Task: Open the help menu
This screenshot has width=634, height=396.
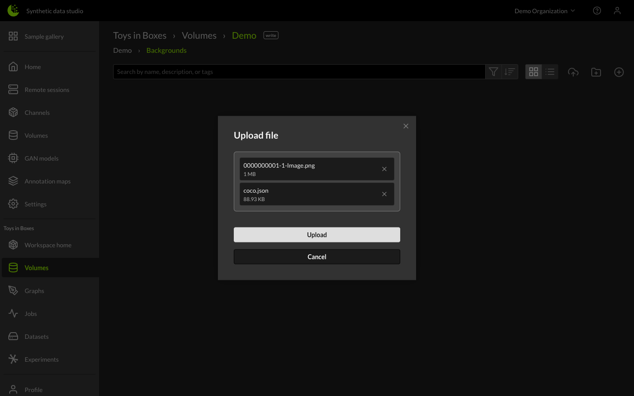Action: 597,10
